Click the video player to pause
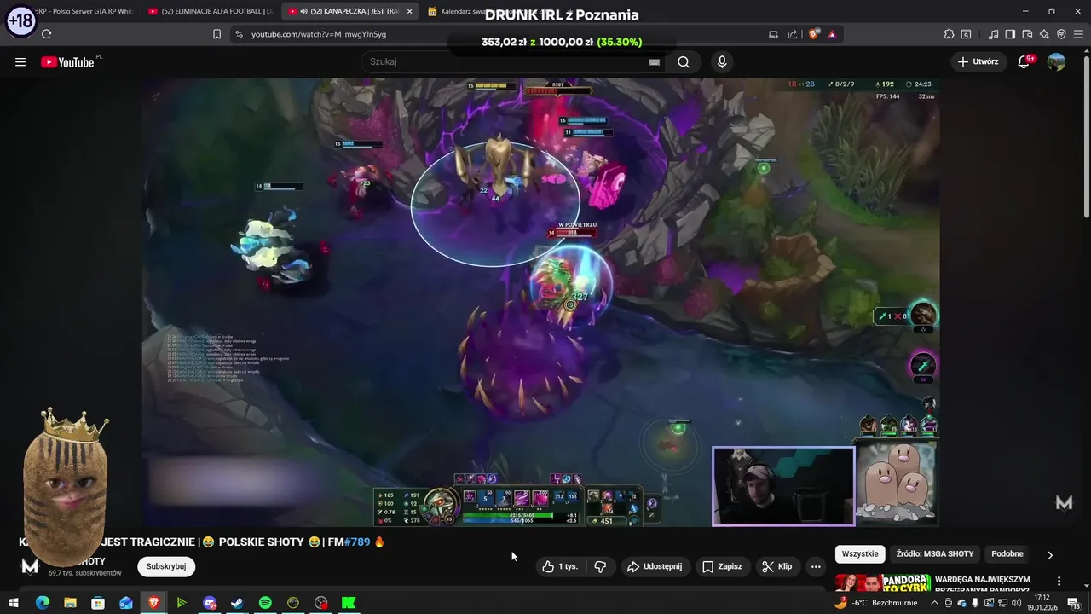Image resolution: width=1091 pixels, height=614 pixels. click(540, 302)
